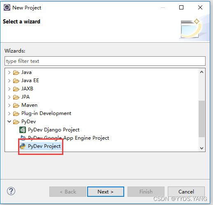Screen dimensions: 213x205
Task: Maximize the New Project dialog
Action: coord(181,7)
